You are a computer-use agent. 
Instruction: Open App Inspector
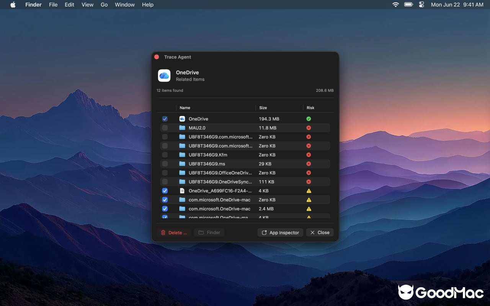pos(281,233)
